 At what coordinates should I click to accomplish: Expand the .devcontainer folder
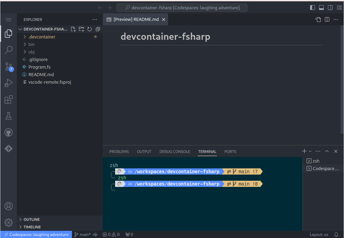(x=60, y=37)
